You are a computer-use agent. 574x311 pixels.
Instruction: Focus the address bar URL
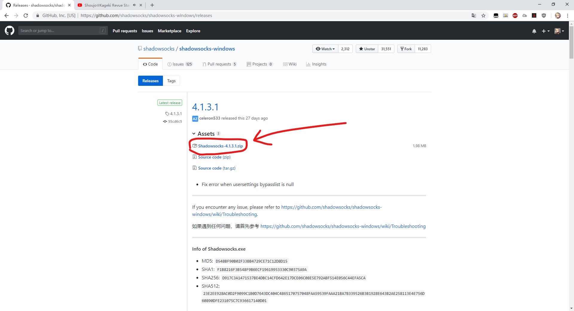click(146, 16)
